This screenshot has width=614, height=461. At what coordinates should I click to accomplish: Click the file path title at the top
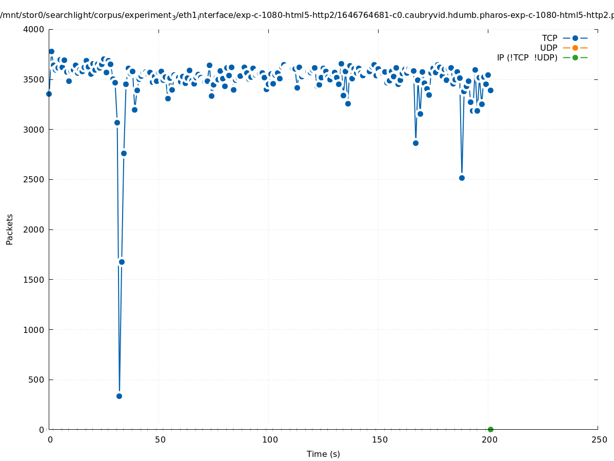pos(307,15)
